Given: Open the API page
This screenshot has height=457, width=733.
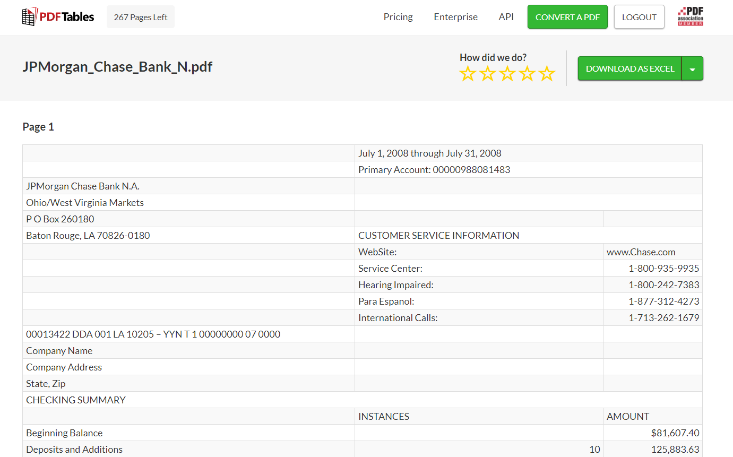Looking at the screenshot, I should point(506,17).
